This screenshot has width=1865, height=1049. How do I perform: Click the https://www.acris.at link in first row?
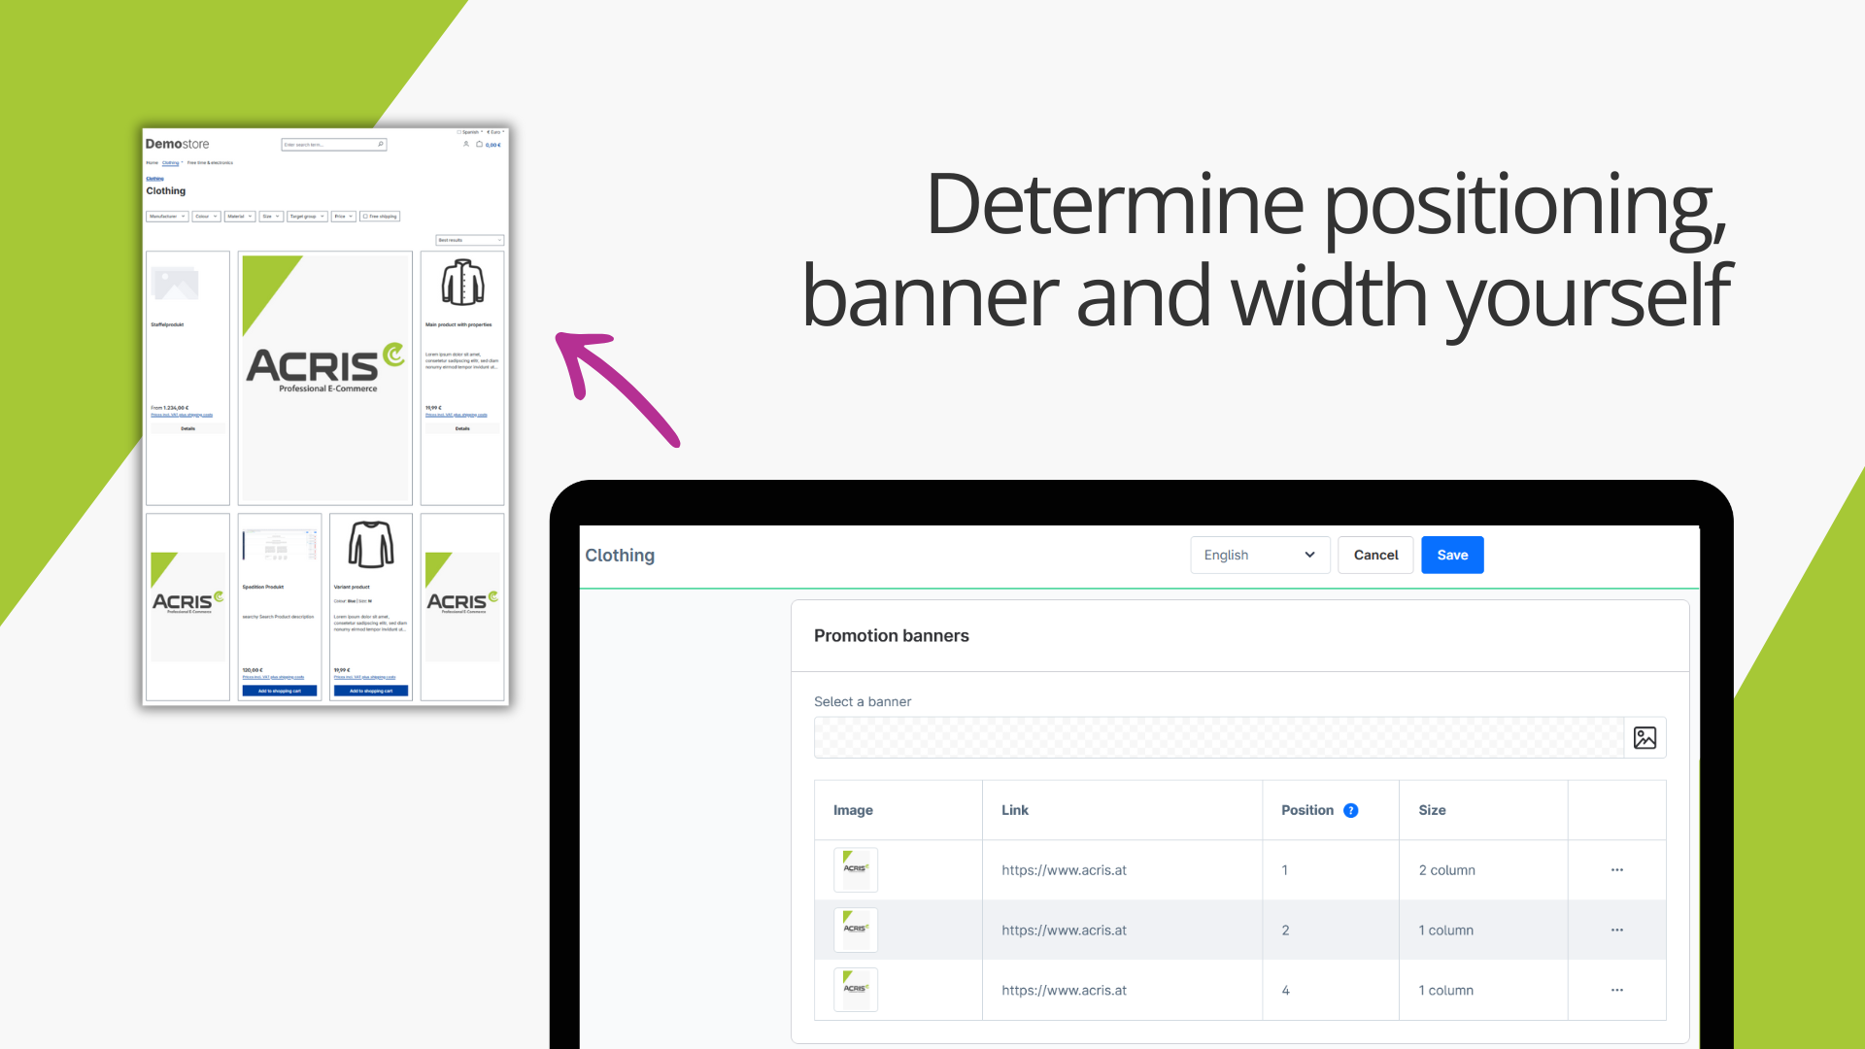[1064, 870]
